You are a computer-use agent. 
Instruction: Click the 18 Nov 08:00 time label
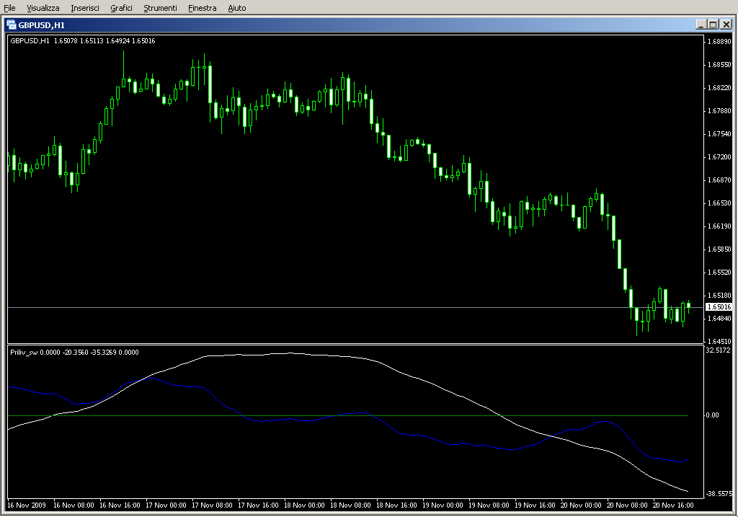pyautogui.click(x=350, y=505)
